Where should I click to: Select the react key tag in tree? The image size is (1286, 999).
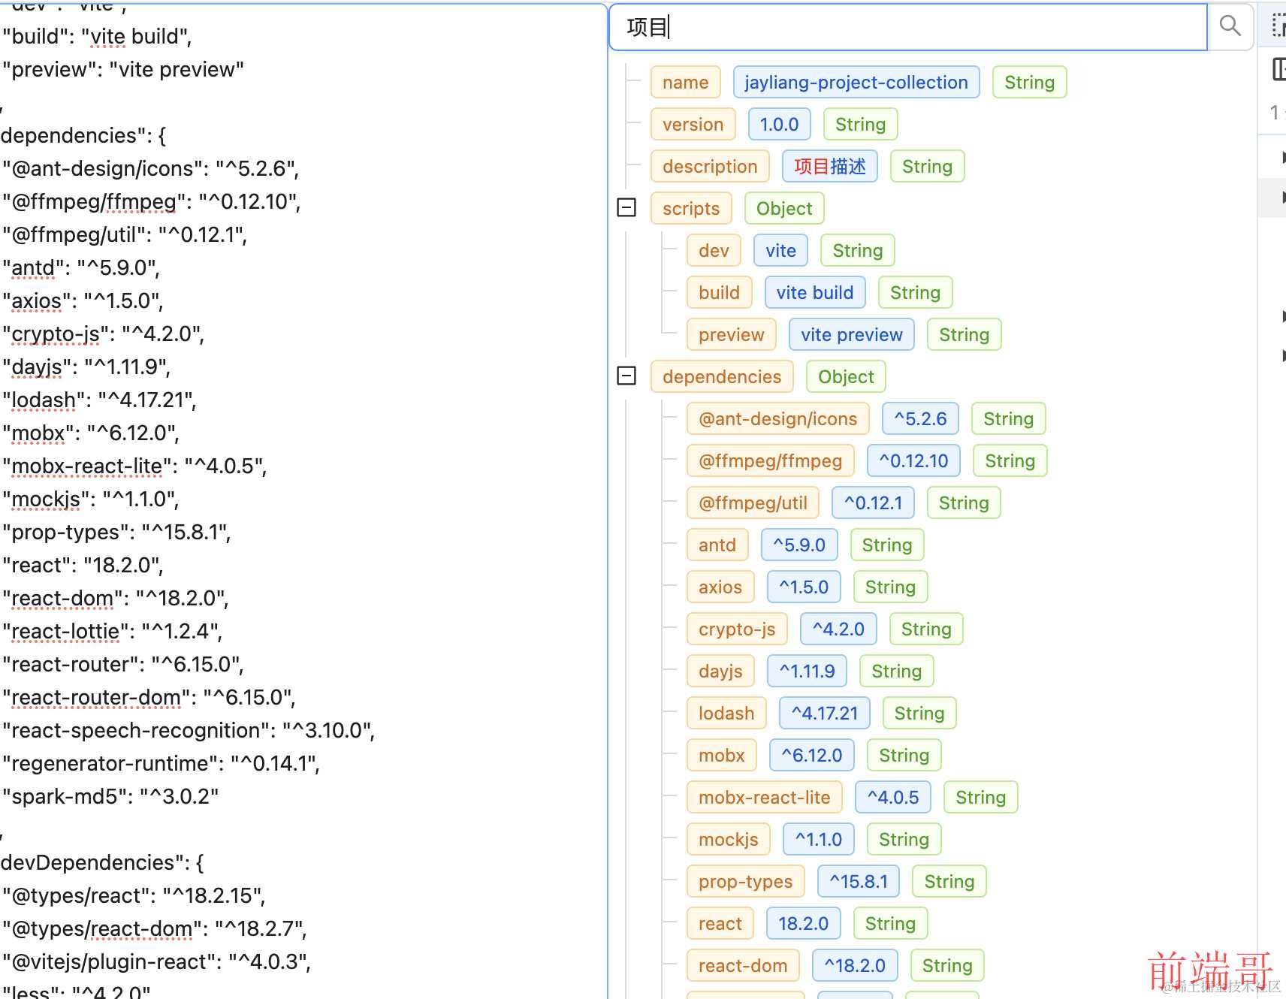tap(720, 923)
